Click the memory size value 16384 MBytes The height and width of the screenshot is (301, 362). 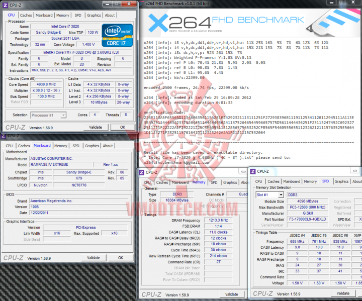tap(177, 200)
